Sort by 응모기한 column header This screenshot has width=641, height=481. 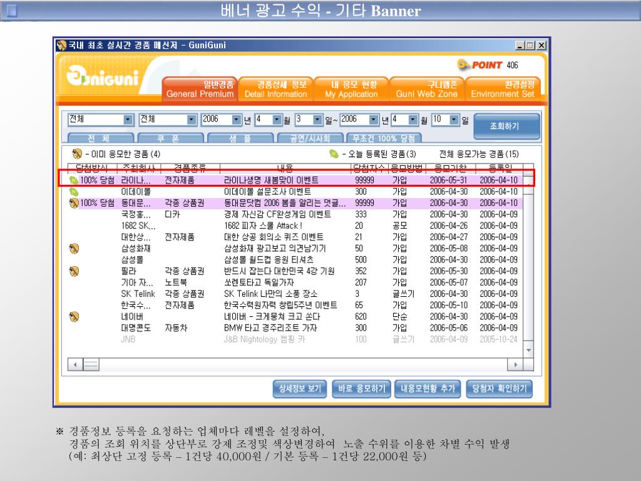click(x=450, y=168)
